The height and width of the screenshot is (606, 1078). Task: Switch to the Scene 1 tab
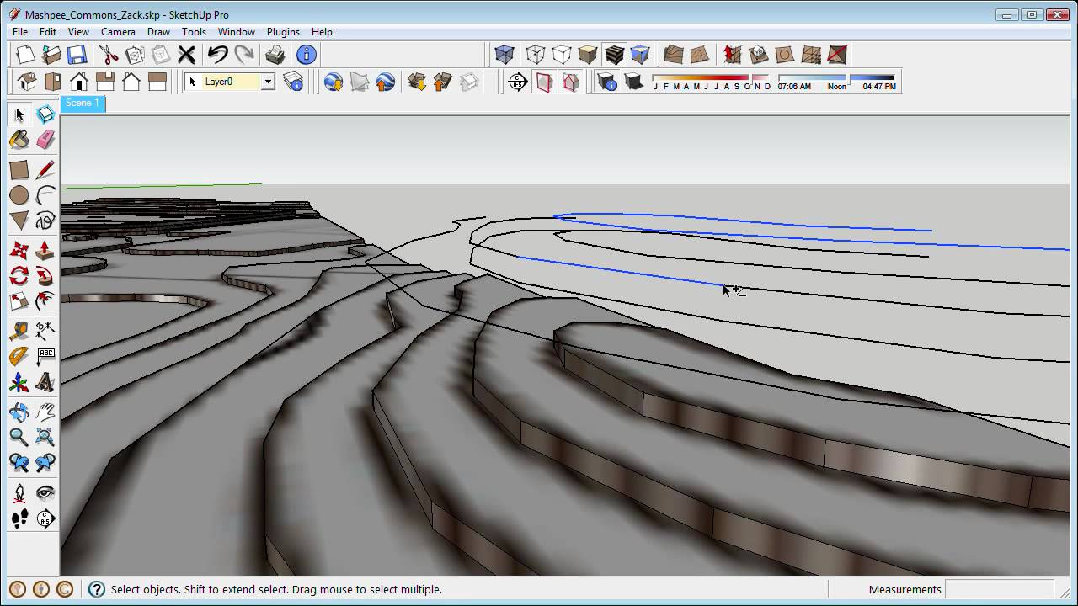coord(83,103)
